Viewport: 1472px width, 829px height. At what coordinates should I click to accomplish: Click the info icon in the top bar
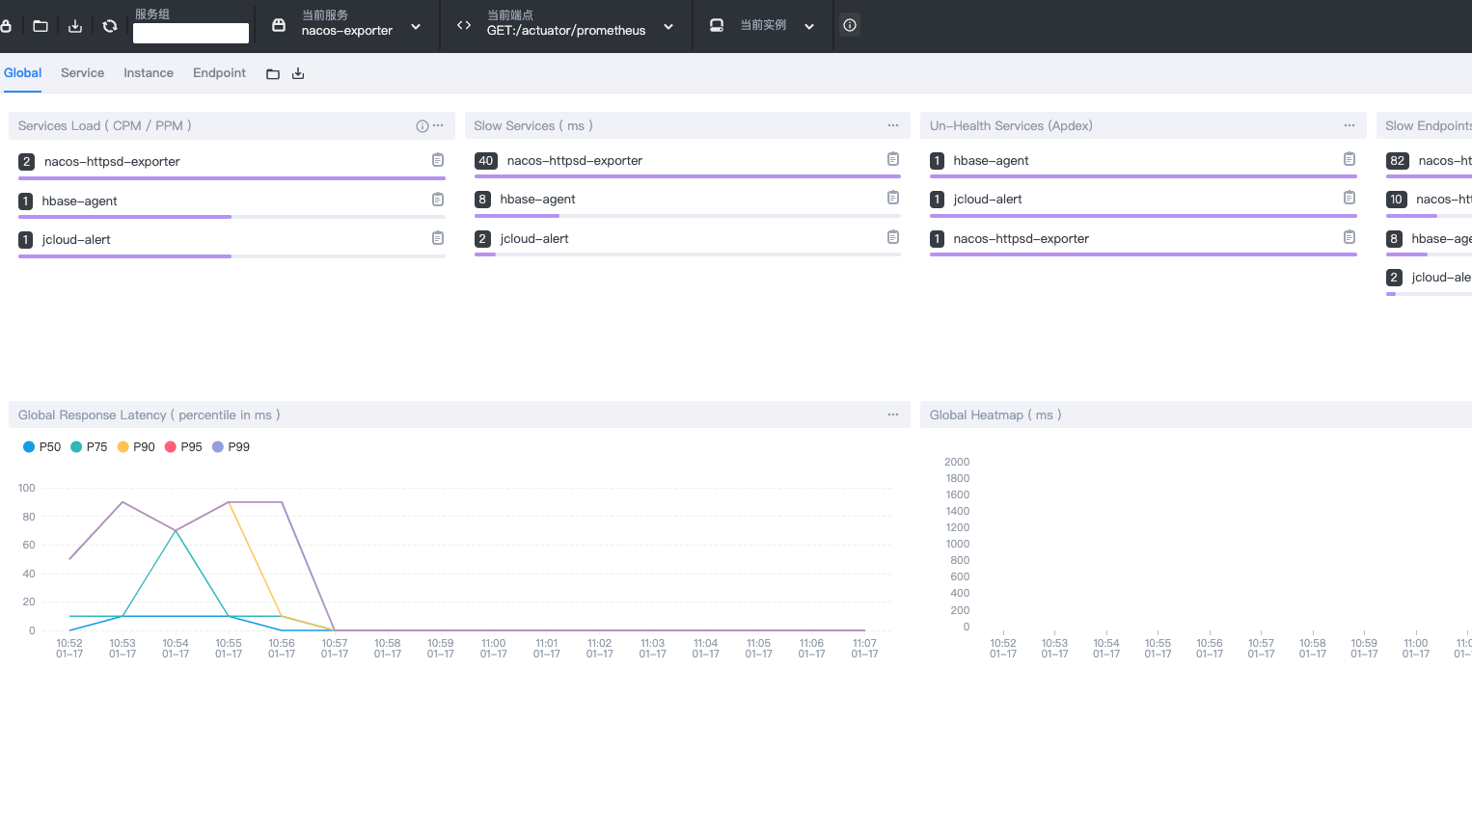point(850,25)
